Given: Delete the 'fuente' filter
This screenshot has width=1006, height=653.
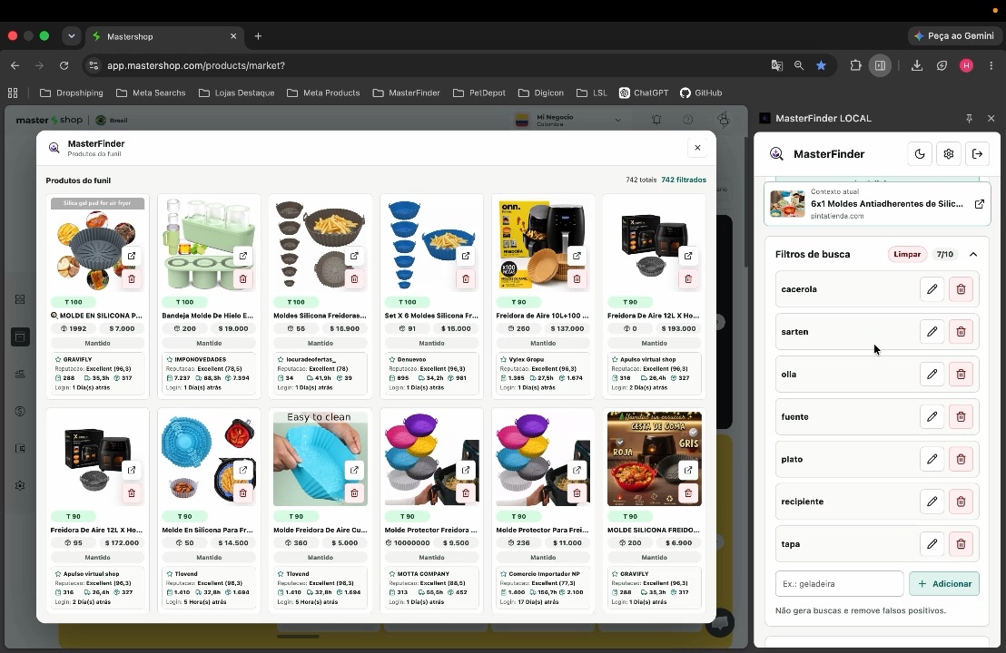Looking at the screenshot, I should click(x=961, y=416).
